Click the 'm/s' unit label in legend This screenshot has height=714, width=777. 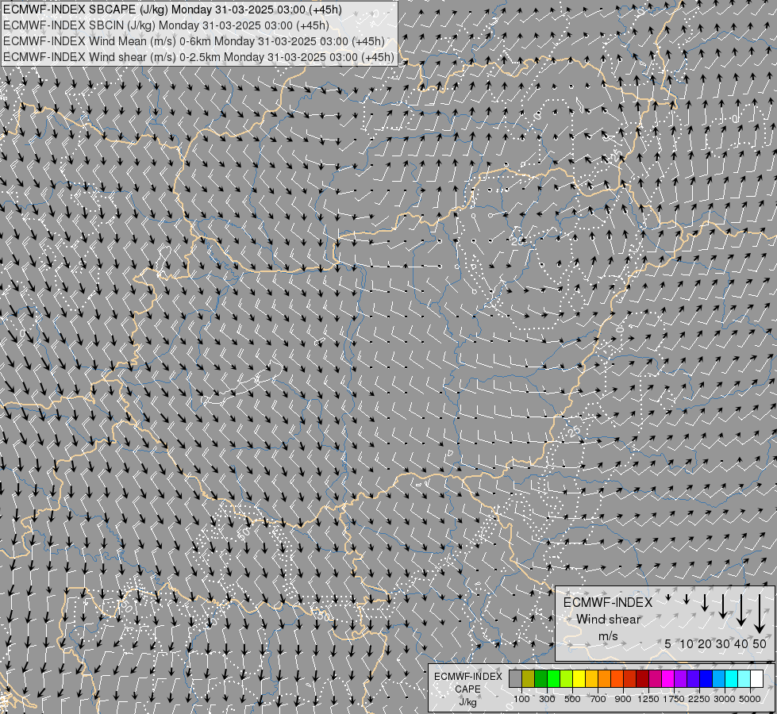coord(608,636)
